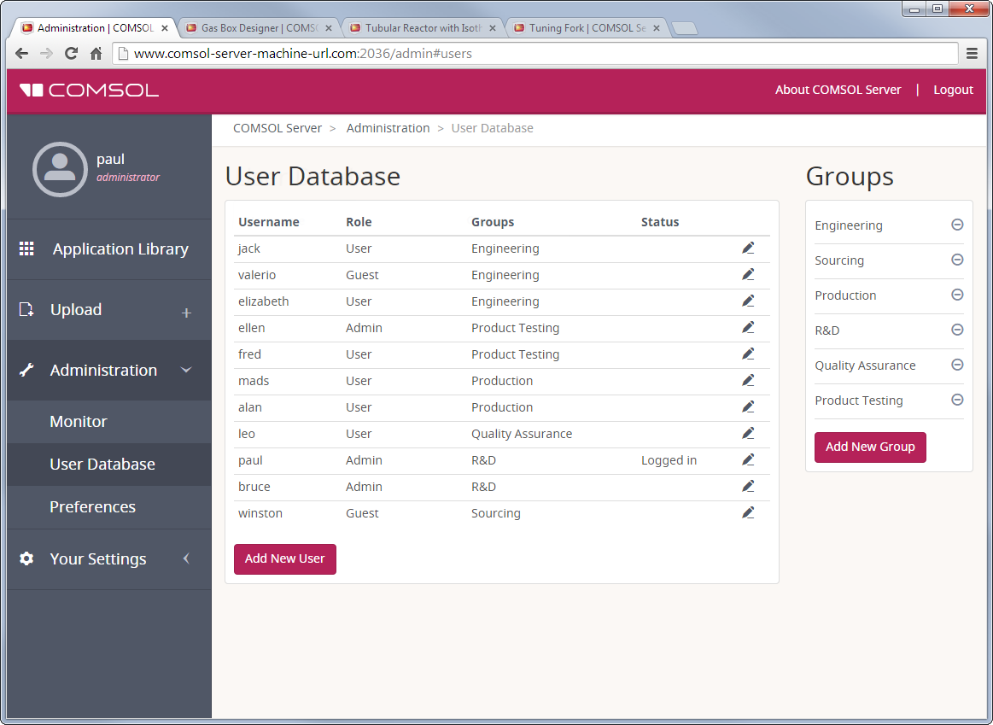
Task: Click the 'Logged in' status text
Action: [x=669, y=460]
